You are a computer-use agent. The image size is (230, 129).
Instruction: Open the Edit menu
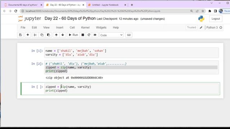click(x=34, y=28)
